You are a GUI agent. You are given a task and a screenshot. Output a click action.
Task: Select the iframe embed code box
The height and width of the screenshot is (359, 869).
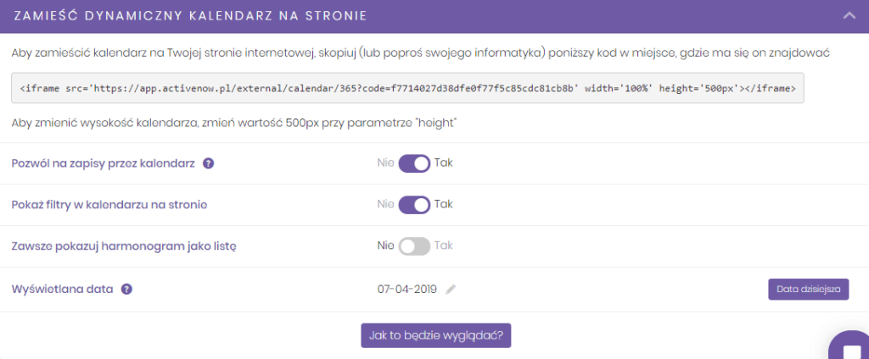(x=407, y=88)
